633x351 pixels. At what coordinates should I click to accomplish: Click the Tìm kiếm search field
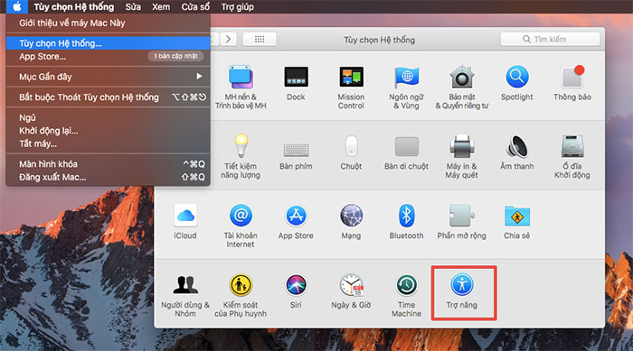tap(550, 39)
